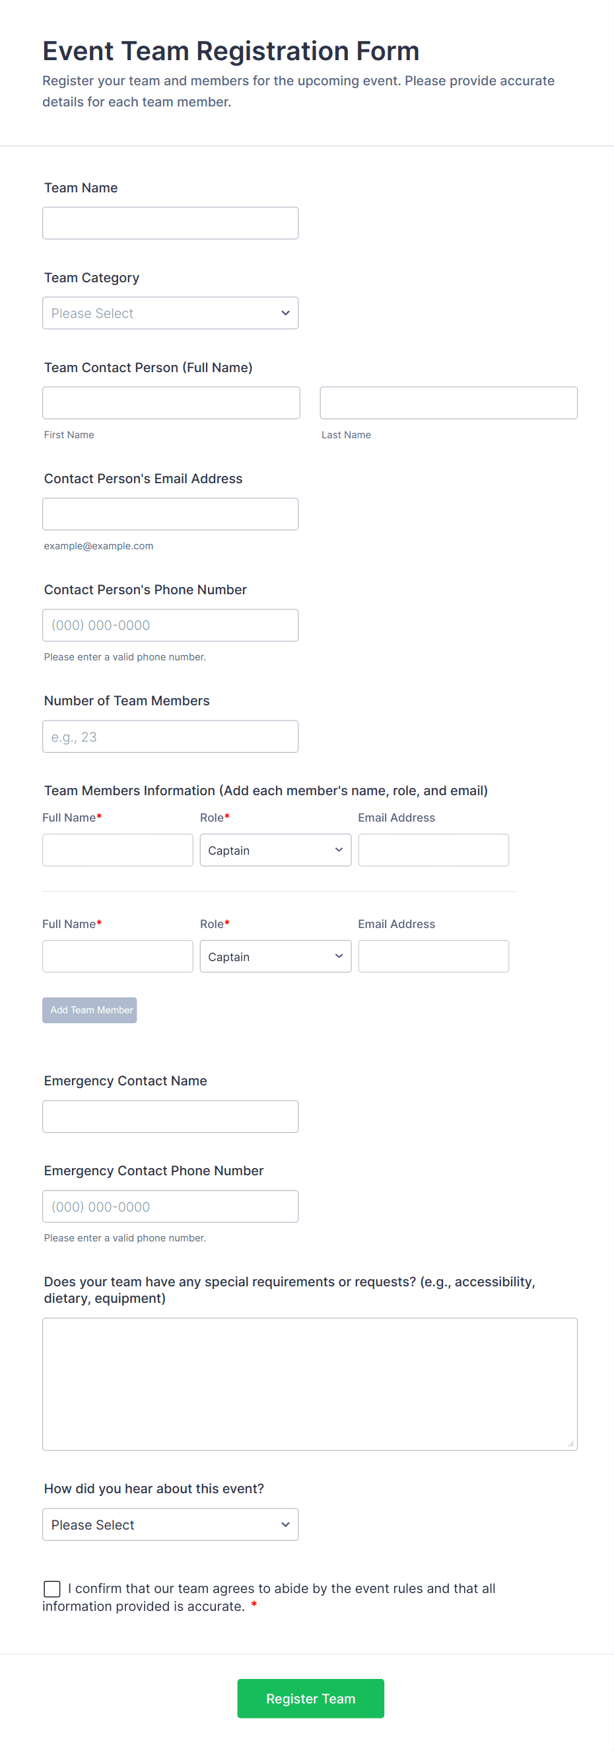Click second team member's Full Name field

[118, 956]
